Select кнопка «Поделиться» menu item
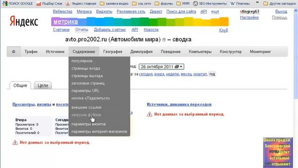This screenshot has width=298, height=168. point(90,98)
